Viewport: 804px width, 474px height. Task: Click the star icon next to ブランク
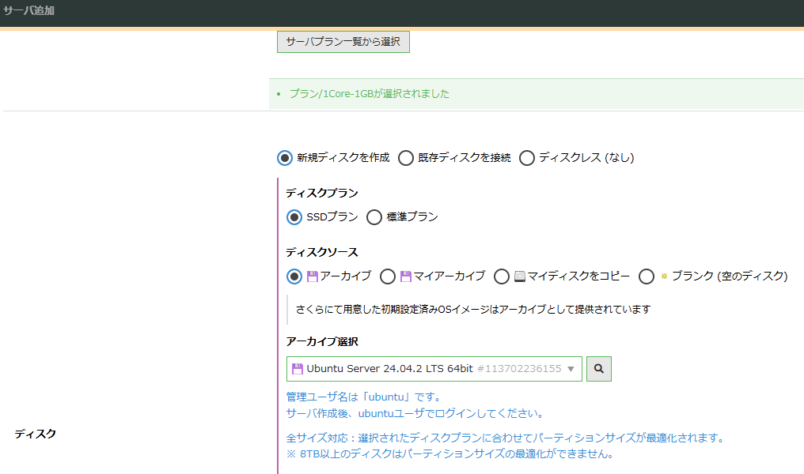coord(664,276)
